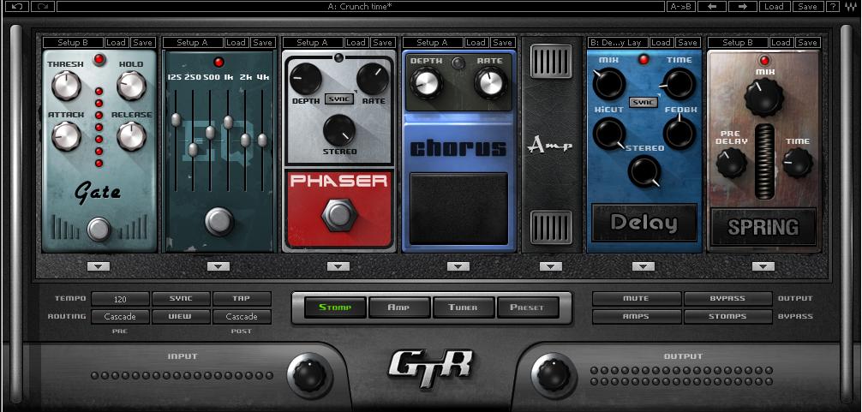
Task: Click the Delay MIX knob
Action: 609,83
